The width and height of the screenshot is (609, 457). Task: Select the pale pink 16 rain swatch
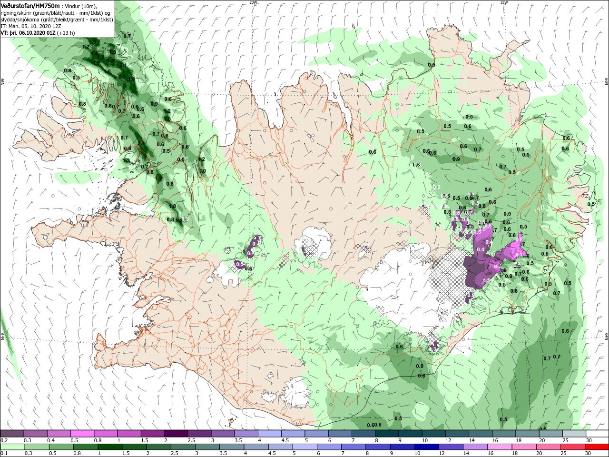[499, 447]
